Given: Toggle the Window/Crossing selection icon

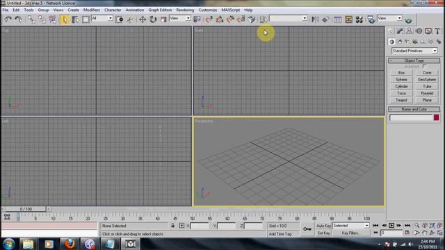Looking at the screenshot, I should tap(120, 19).
